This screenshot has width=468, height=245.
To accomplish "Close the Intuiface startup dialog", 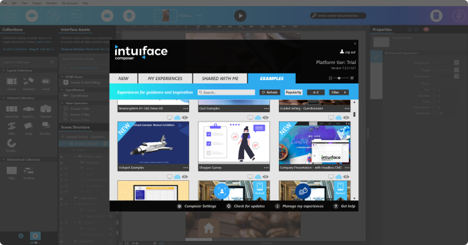I will point(354,43).
